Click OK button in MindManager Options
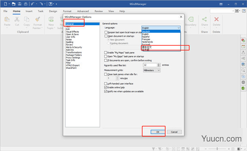The height and width of the screenshot is (151, 247). coord(158,132)
